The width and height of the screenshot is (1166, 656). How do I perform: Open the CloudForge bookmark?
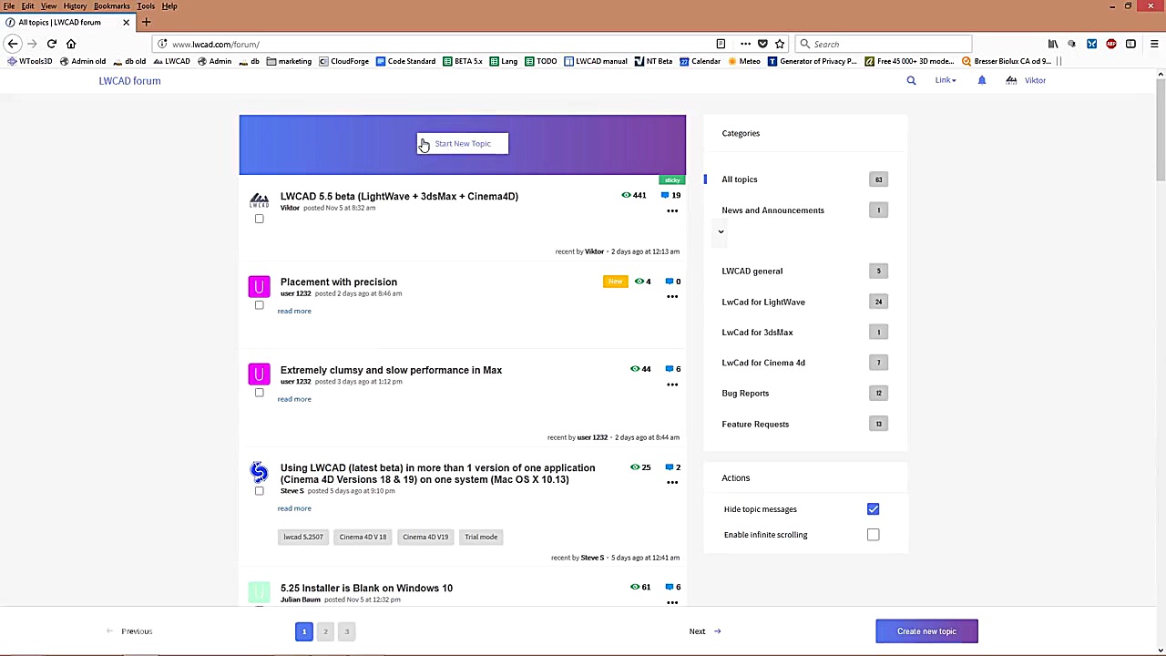(x=343, y=61)
